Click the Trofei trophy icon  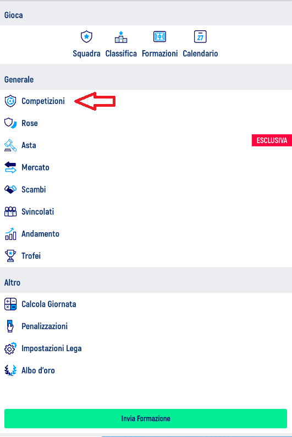click(x=10, y=256)
